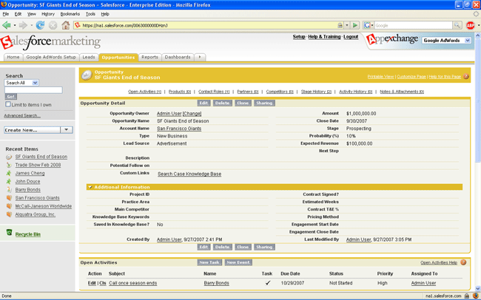This screenshot has height=300, width=481.
Task: Click the top Edit button in Opportunity Detail
Action: 203,103
